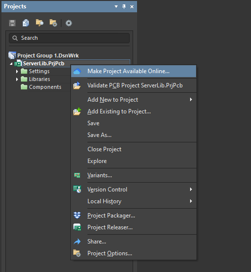Choose Close Project
251x272 pixels.
pyautogui.click(x=134, y=149)
